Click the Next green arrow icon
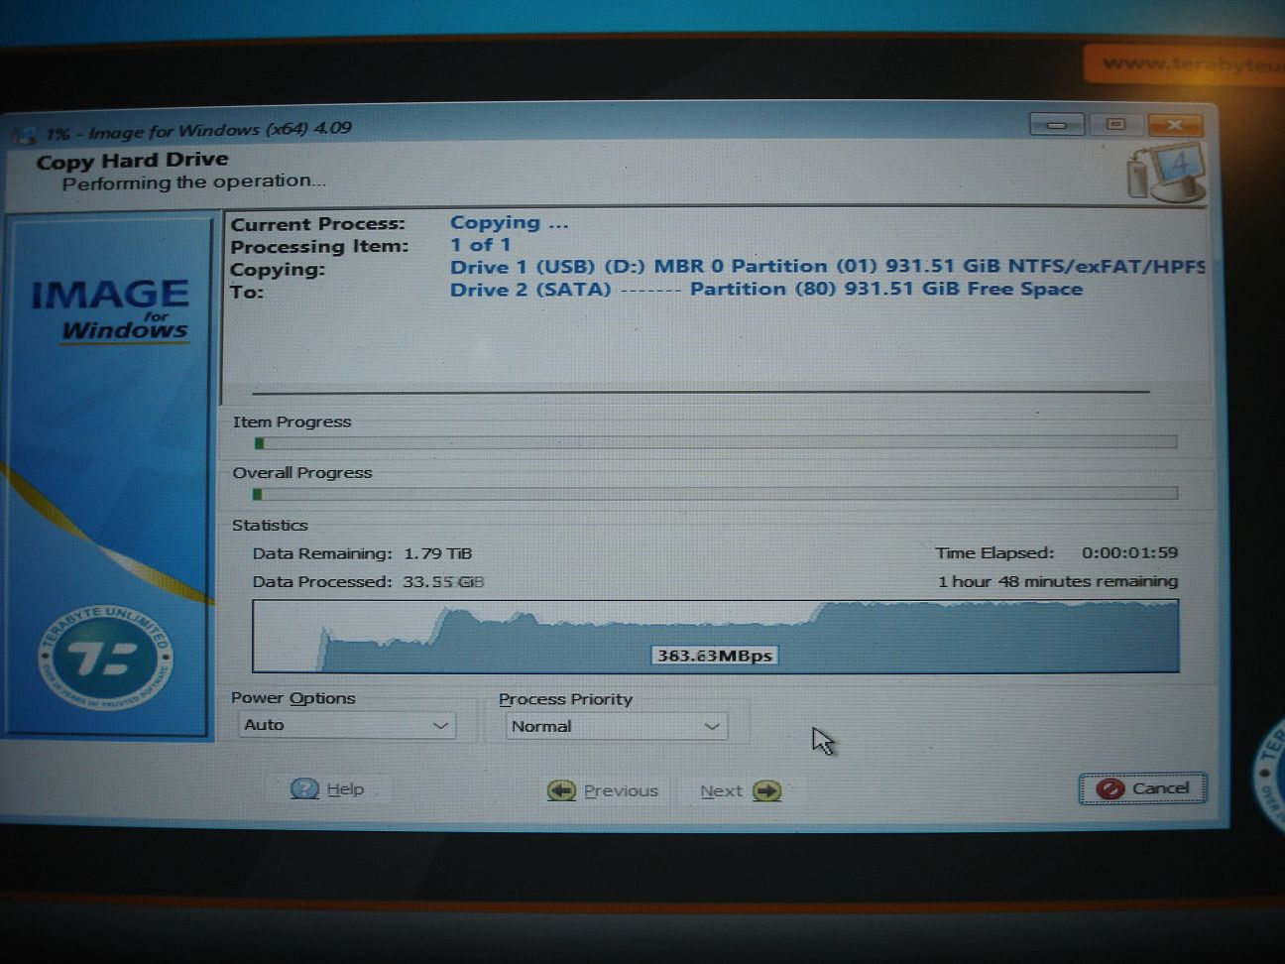1285x964 pixels. coord(767,790)
